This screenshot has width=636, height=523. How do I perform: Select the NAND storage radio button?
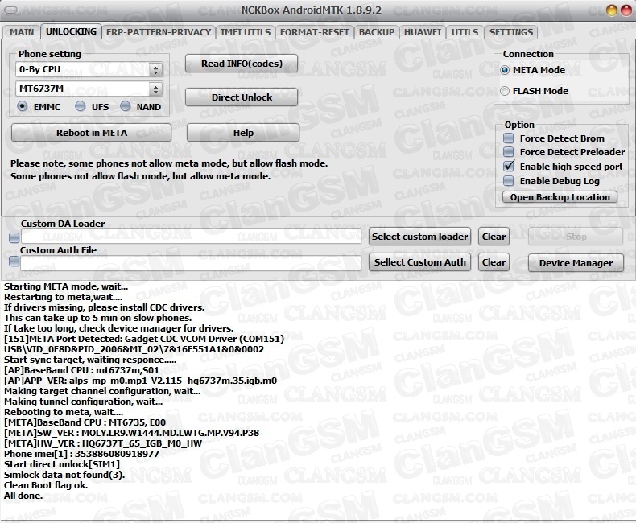click(x=126, y=107)
